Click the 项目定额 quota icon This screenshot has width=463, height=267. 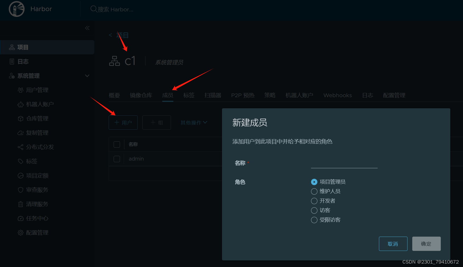click(x=21, y=176)
